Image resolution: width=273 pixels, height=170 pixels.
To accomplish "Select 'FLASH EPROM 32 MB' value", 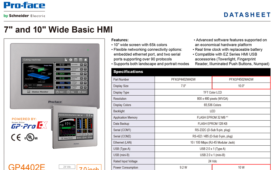I will (211, 117).
